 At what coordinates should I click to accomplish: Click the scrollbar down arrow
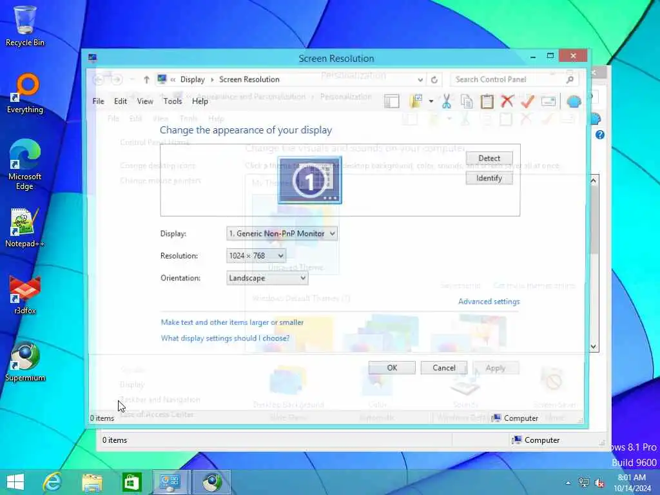594,346
